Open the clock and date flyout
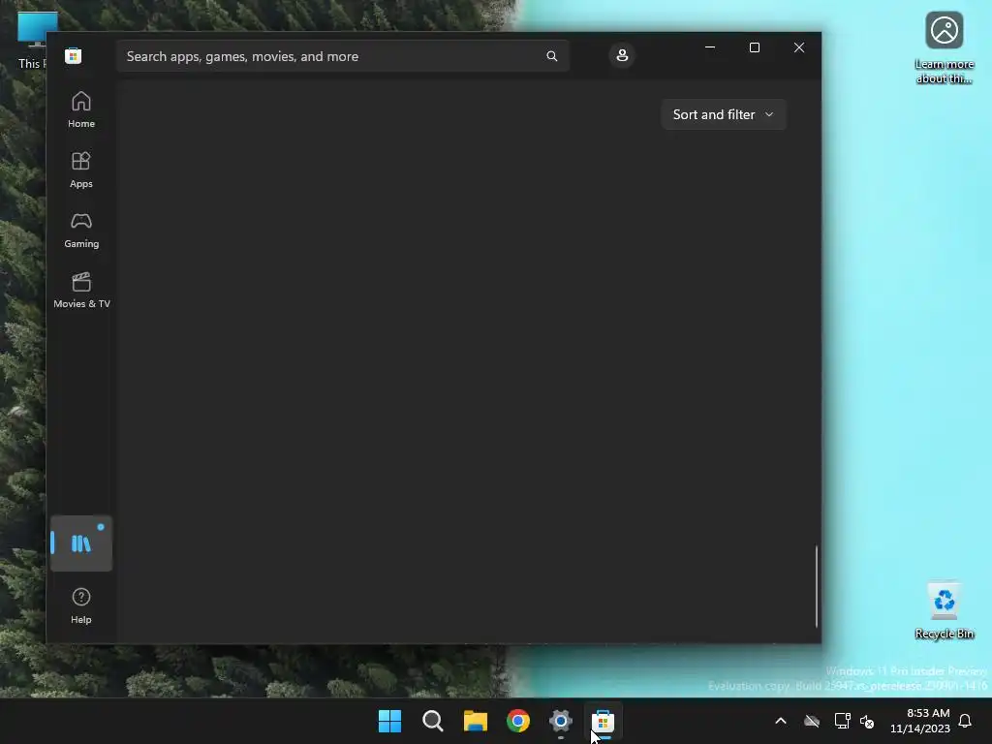This screenshot has width=992, height=744. 920,721
